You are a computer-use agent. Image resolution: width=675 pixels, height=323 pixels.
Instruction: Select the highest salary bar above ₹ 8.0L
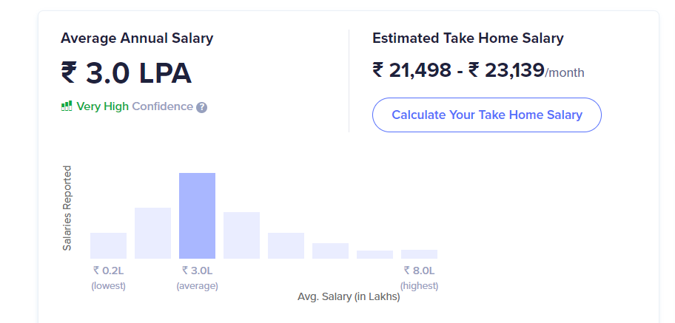419,254
